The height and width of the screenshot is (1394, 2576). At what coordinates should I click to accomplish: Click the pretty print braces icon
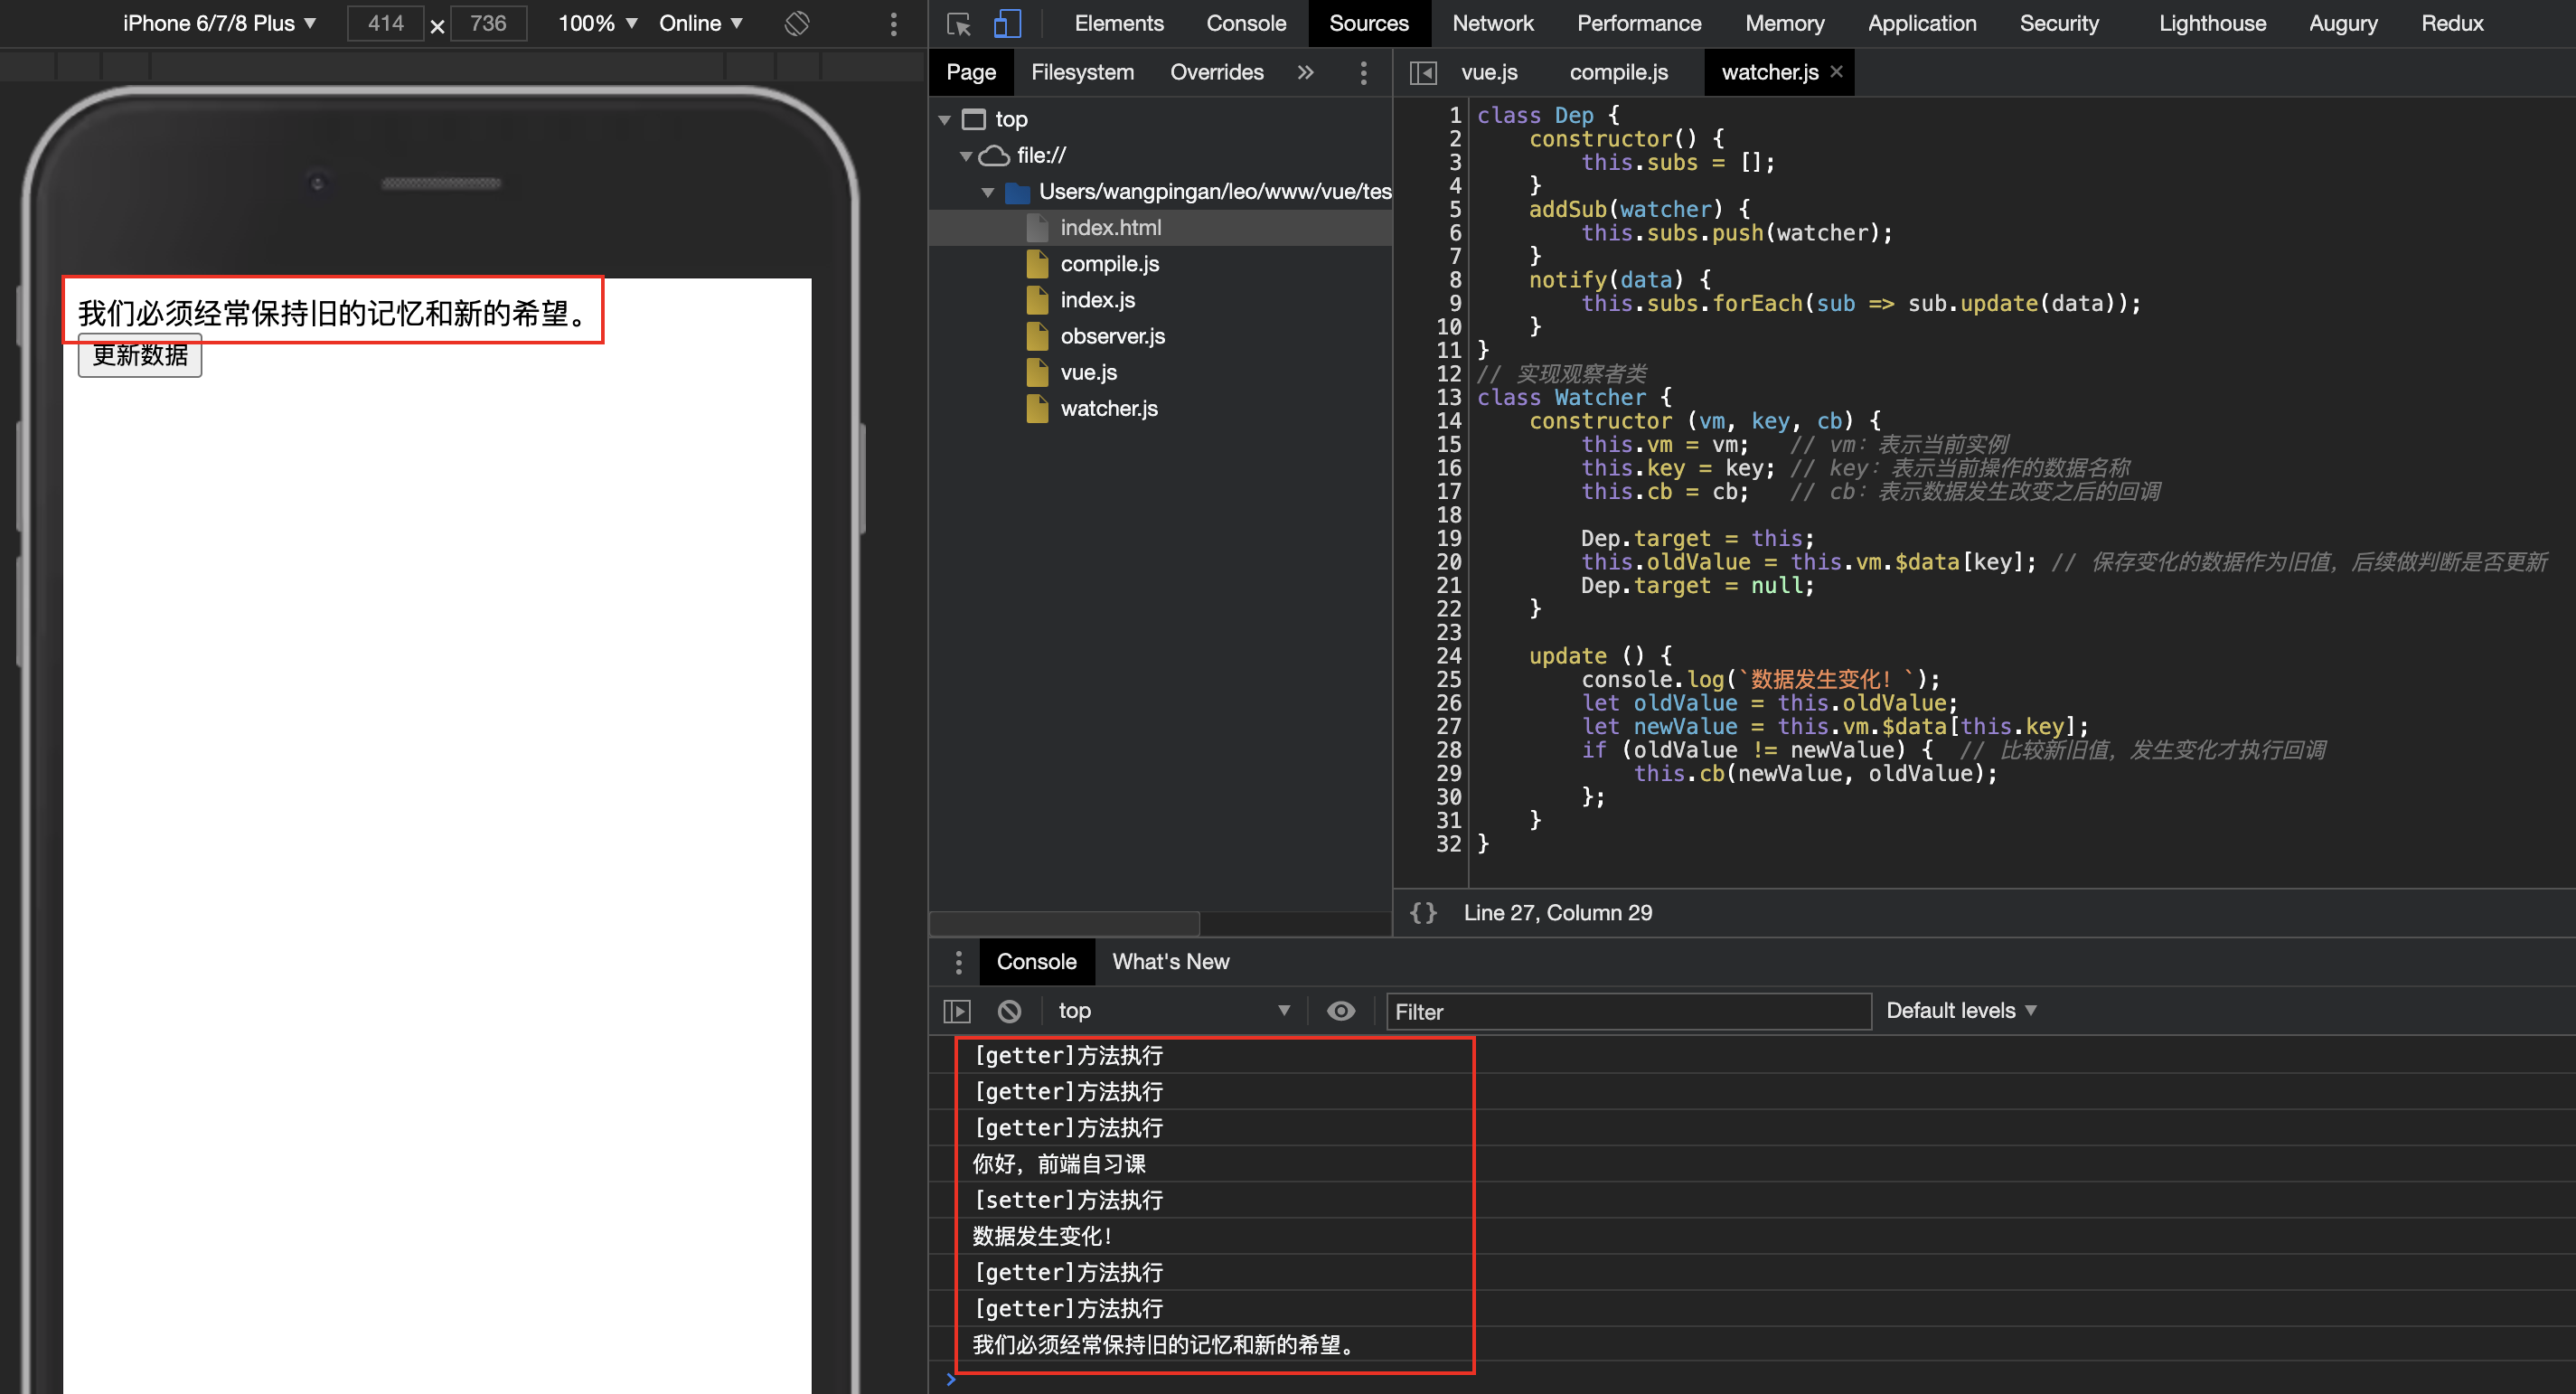[1422, 912]
